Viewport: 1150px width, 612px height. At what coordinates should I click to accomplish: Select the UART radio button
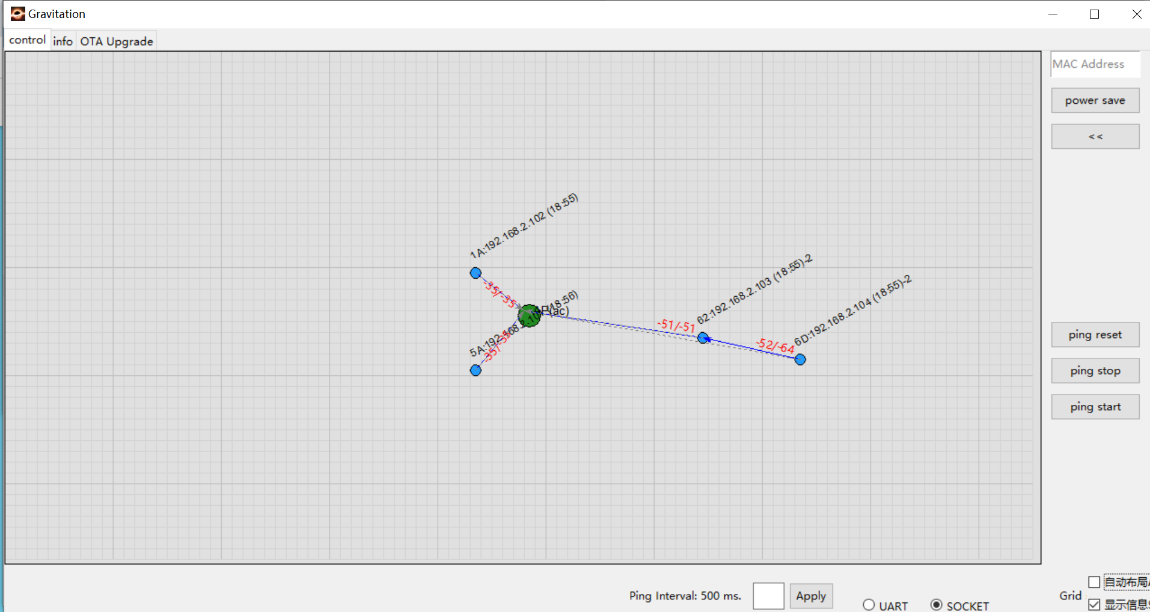click(x=869, y=605)
